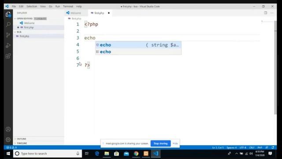Click the VS Code logo in title bar

pos(7,6)
